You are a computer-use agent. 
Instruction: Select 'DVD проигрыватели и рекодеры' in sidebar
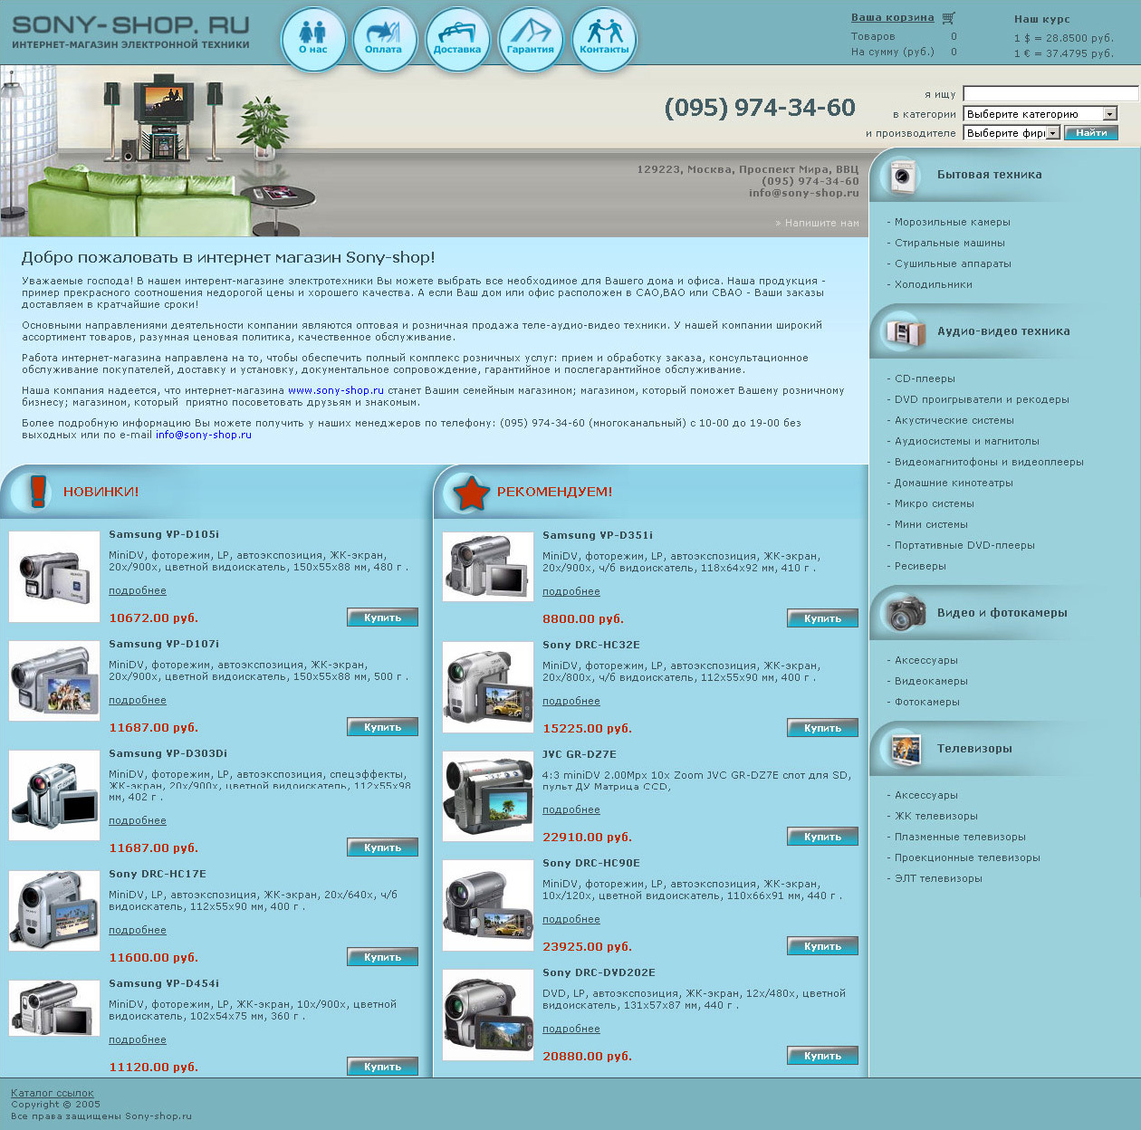click(x=982, y=399)
